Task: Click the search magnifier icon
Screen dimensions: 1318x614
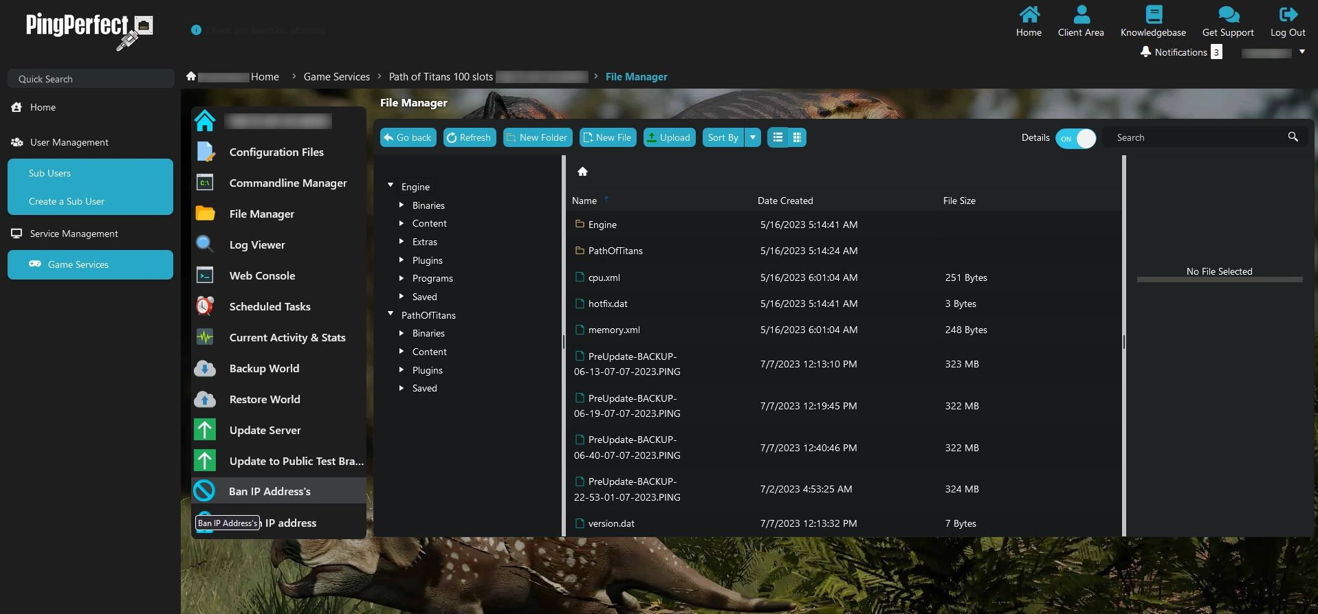Action: [1293, 137]
